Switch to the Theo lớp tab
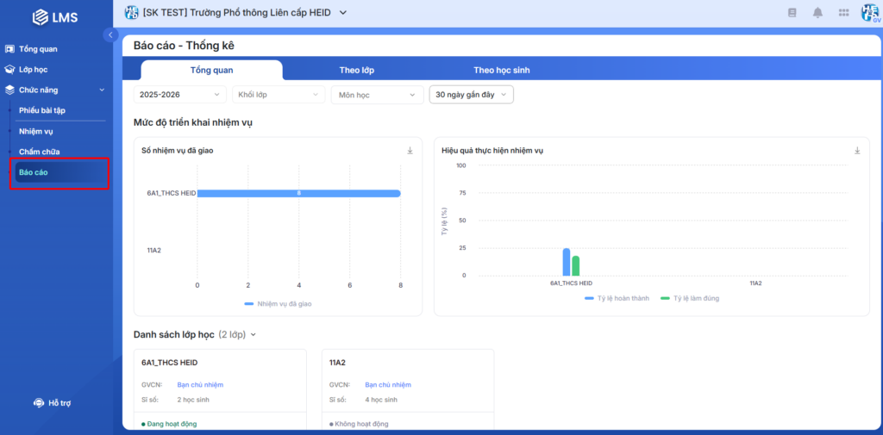The width and height of the screenshot is (883, 435). [x=356, y=70]
